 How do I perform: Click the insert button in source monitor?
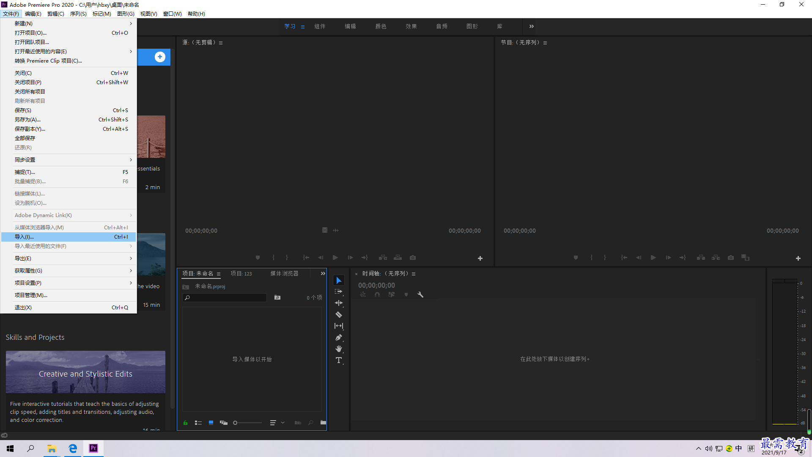(x=383, y=257)
